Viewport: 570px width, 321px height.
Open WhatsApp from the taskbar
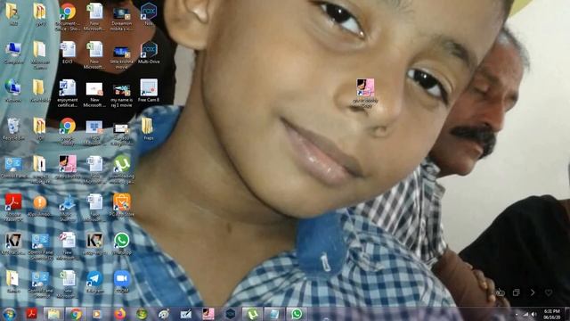pyautogui.click(x=297, y=314)
